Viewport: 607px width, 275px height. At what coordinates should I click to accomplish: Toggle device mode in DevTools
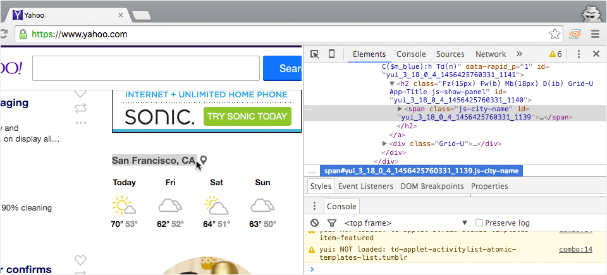[x=331, y=54]
